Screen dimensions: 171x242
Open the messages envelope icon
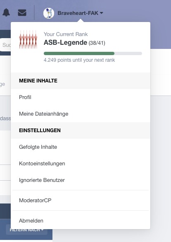pyautogui.click(x=22, y=13)
